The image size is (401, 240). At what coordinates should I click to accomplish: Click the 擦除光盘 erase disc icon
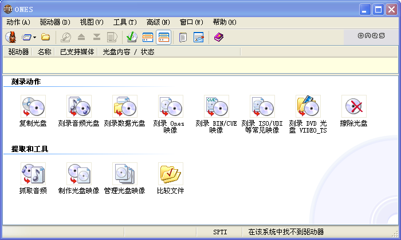pyautogui.click(x=353, y=107)
